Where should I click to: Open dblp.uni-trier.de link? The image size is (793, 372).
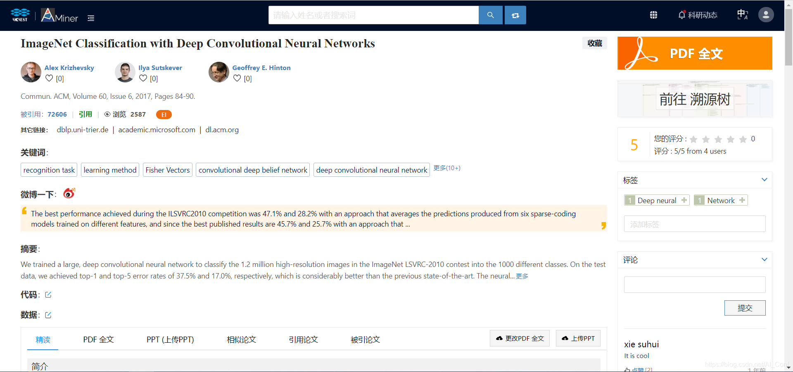(x=83, y=130)
